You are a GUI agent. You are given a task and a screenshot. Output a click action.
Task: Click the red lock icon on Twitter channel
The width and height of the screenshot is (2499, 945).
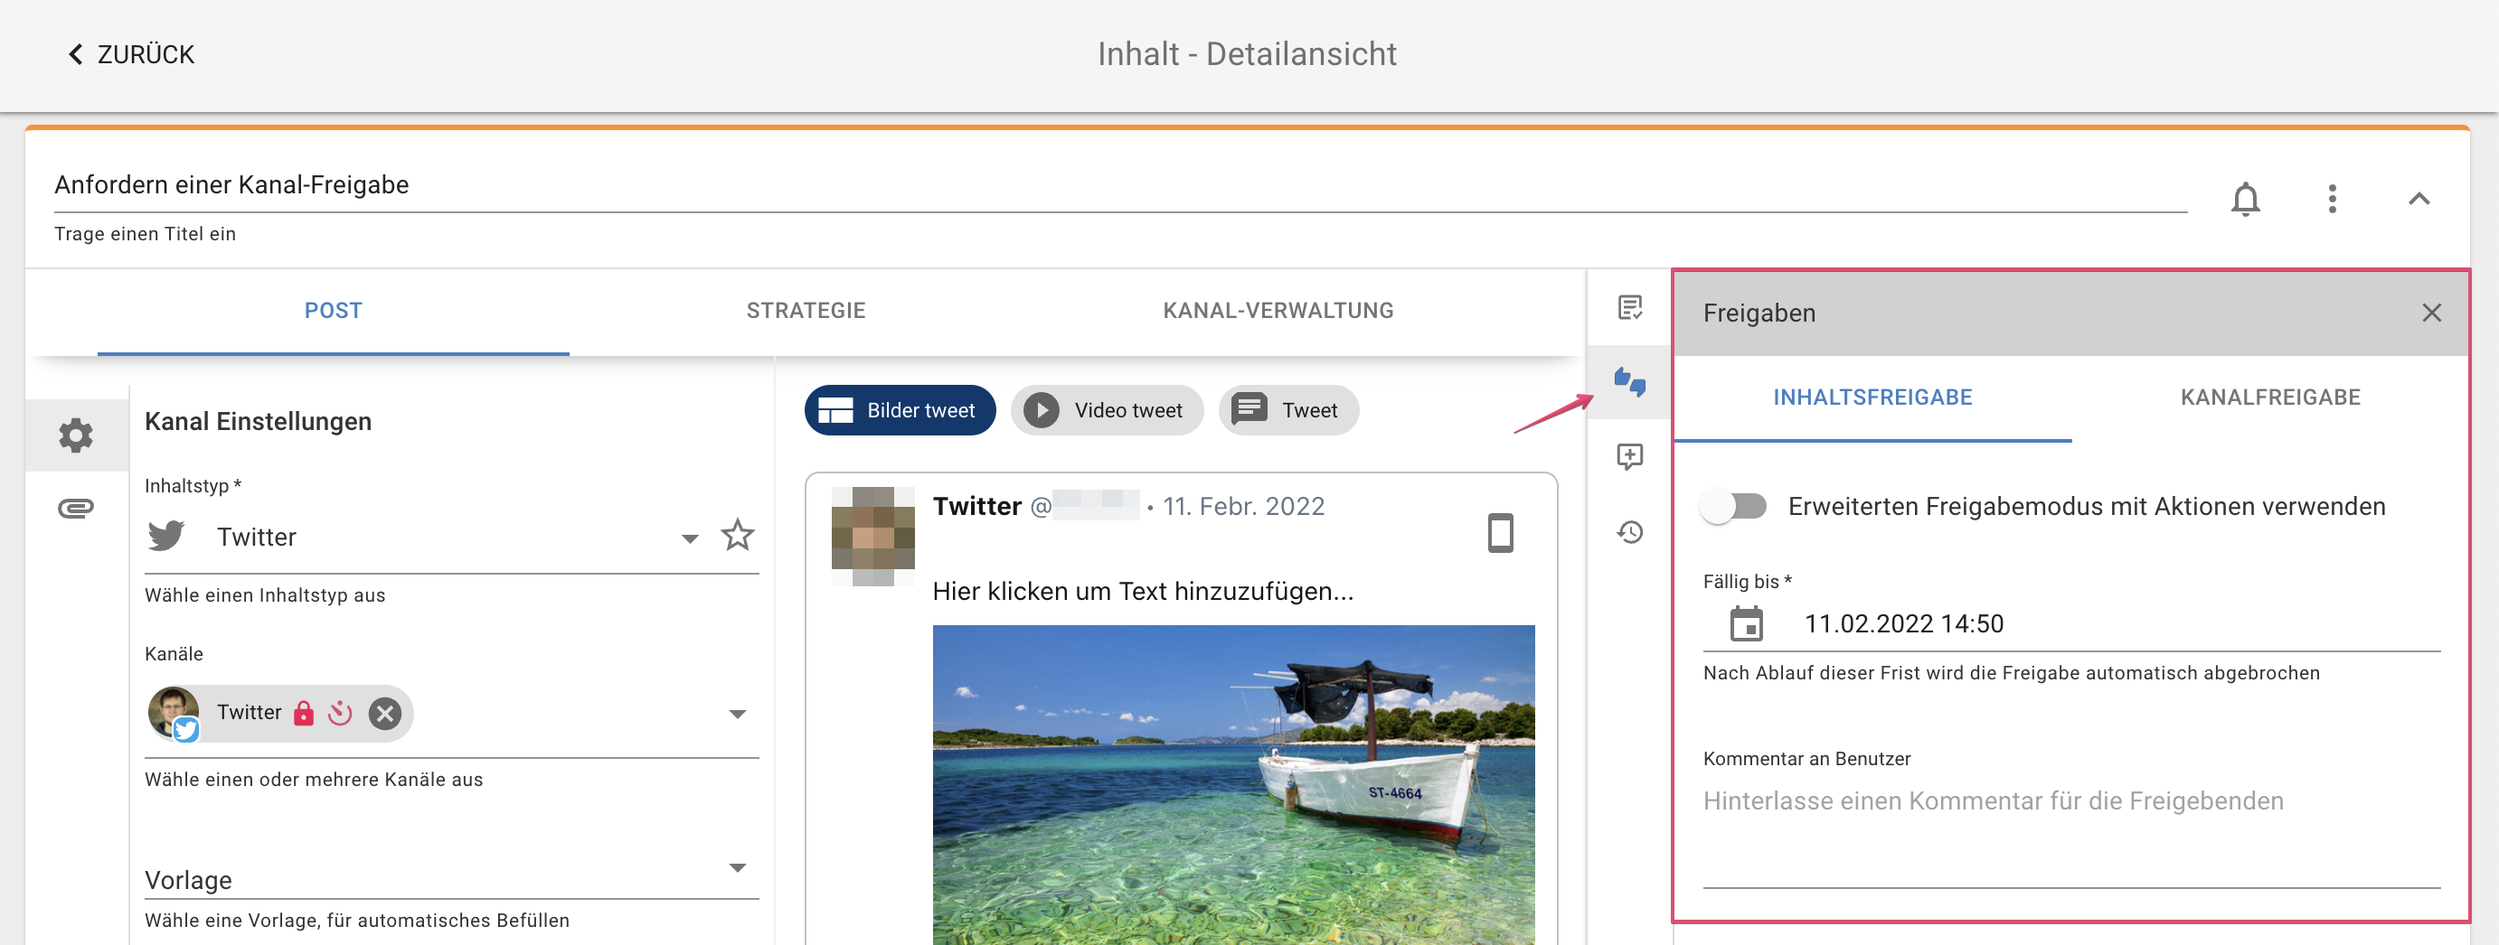click(304, 714)
